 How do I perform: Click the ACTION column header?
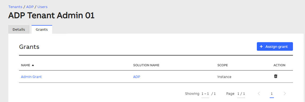click(x=279, y=65)
